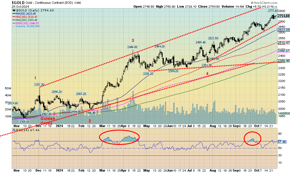The height and width of the screenshot is (173, 290).
Task: Click the volume bars icon in legend
Action: (13, 26)
